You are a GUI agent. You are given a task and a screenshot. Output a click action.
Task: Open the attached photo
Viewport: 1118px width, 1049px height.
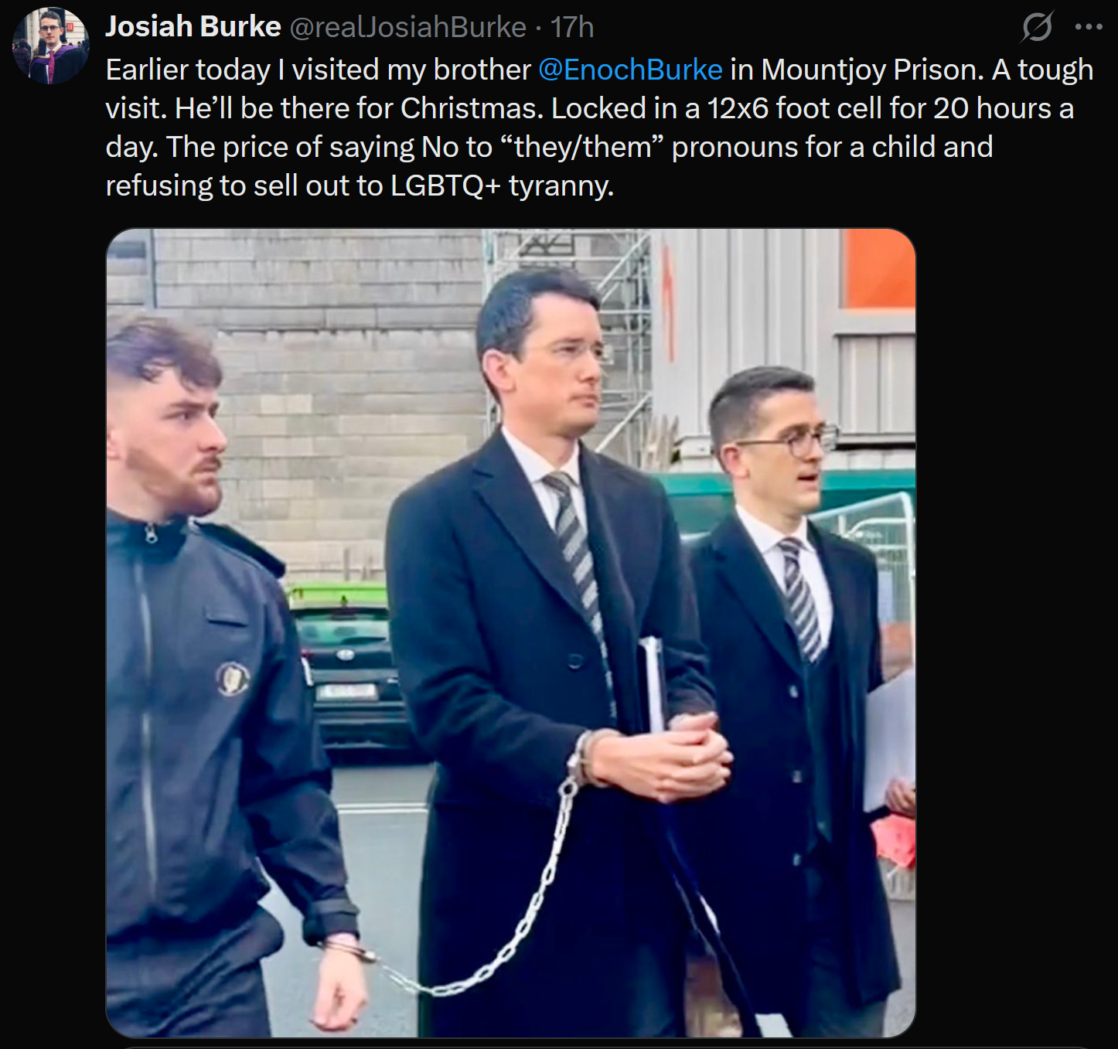point(510,632)
